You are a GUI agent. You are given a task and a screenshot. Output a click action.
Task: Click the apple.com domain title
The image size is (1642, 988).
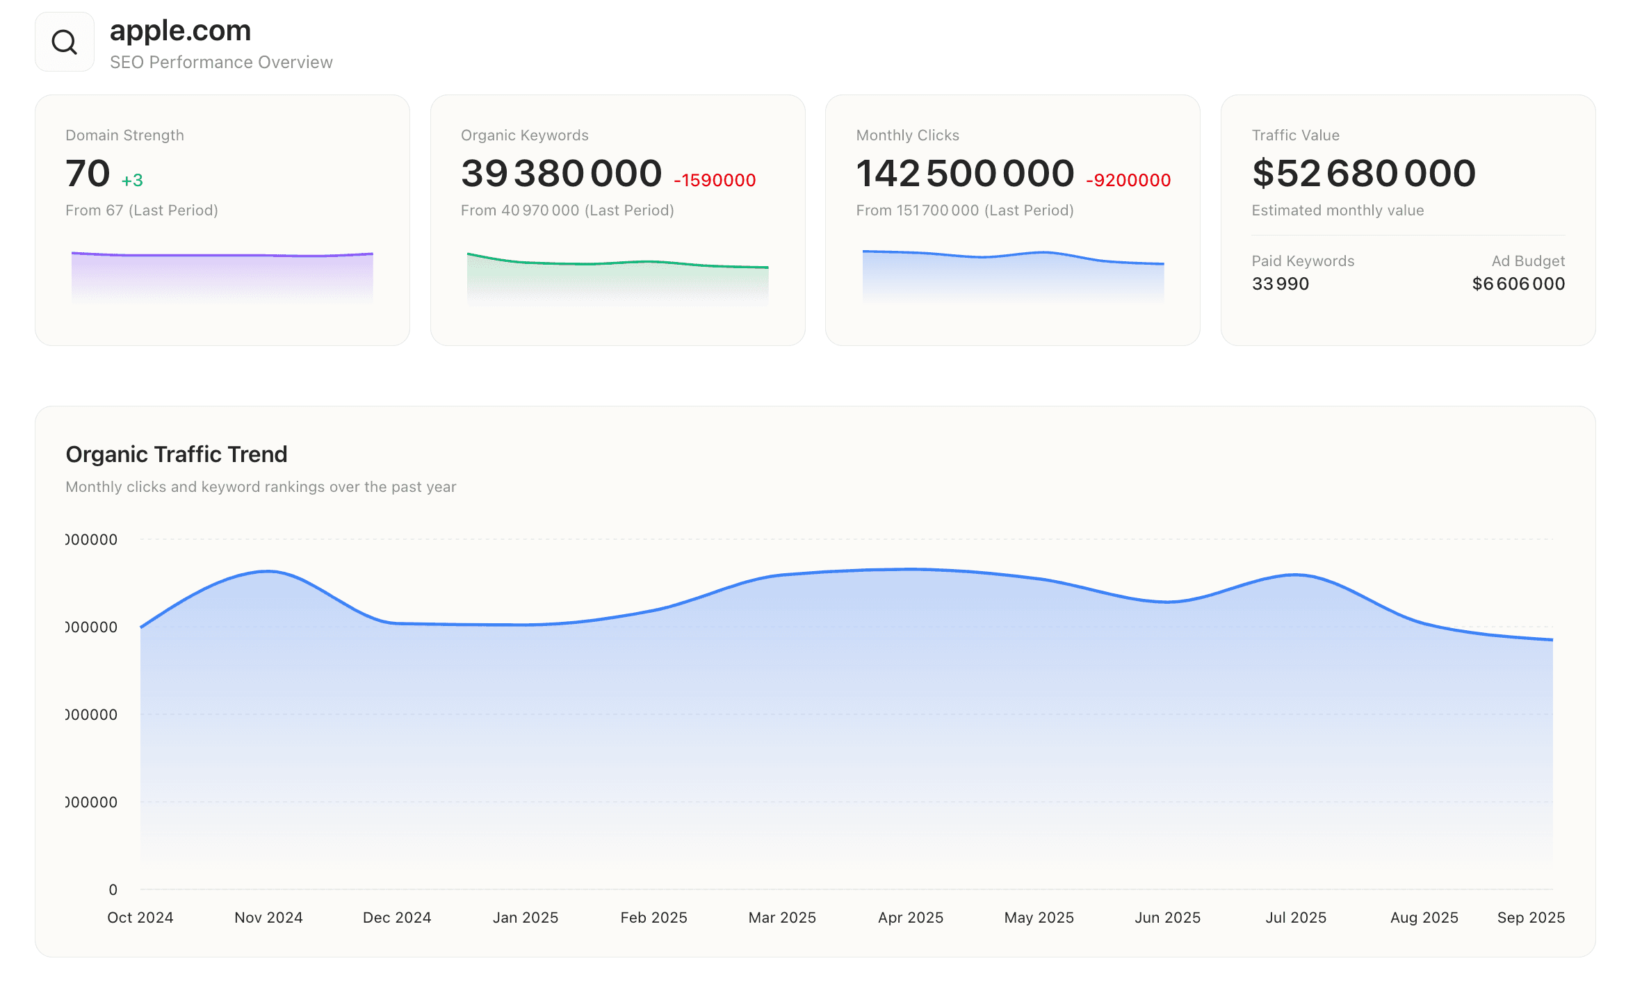[179, 31]
